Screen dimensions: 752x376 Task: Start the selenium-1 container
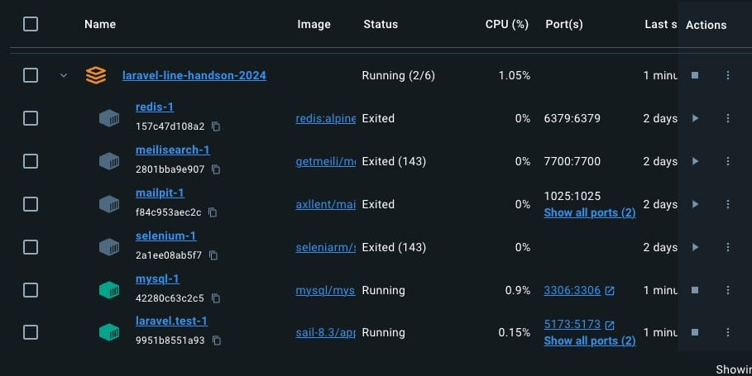click(695, 247)
